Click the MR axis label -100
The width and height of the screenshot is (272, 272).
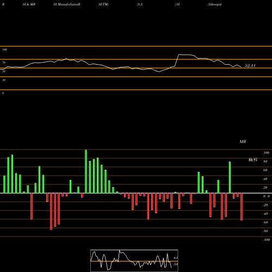click(x=267, y=240)
